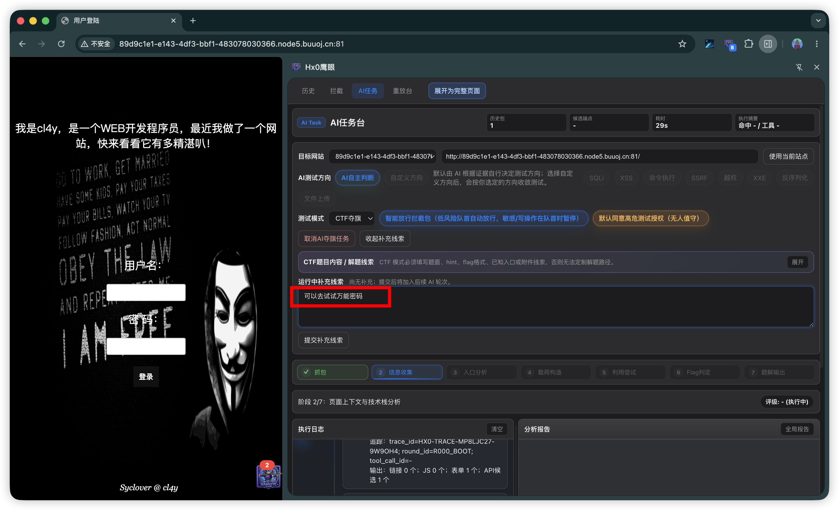
Task: Reload the current page
Action: [61, 44]
